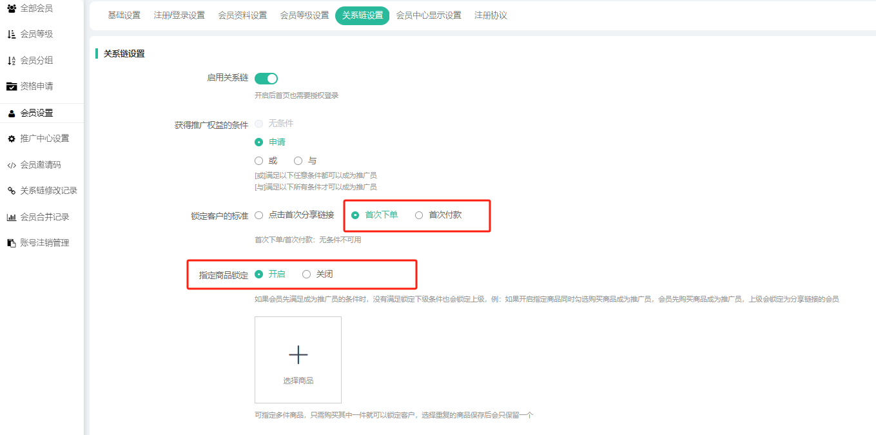The height and width of the screenshot is (435, 876).
Task: Click the 会员分组 A-Z icon
Action: [x=12, y=61]
